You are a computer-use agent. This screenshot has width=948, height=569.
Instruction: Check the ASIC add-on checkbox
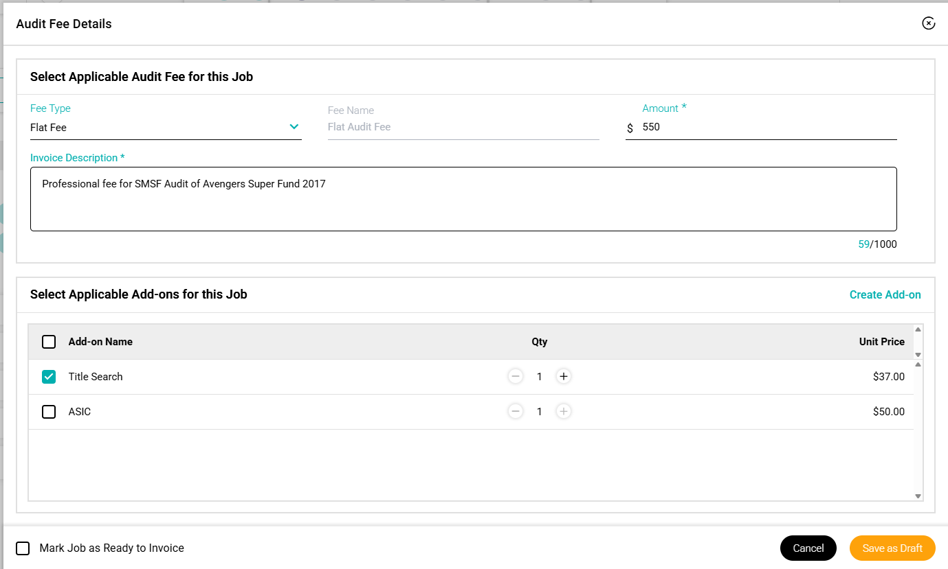click(49, 412)
